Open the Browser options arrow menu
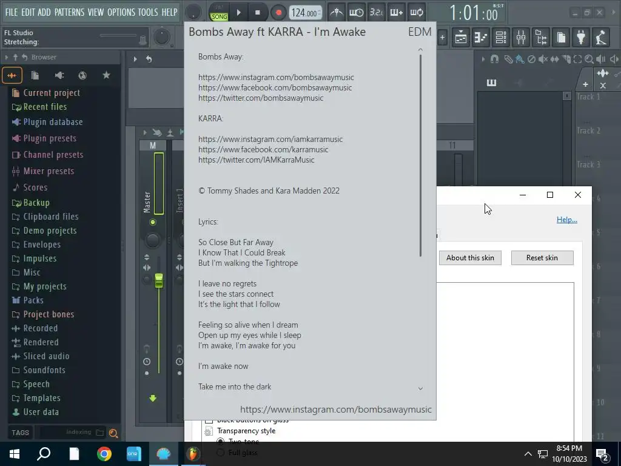 coord(6,57)
